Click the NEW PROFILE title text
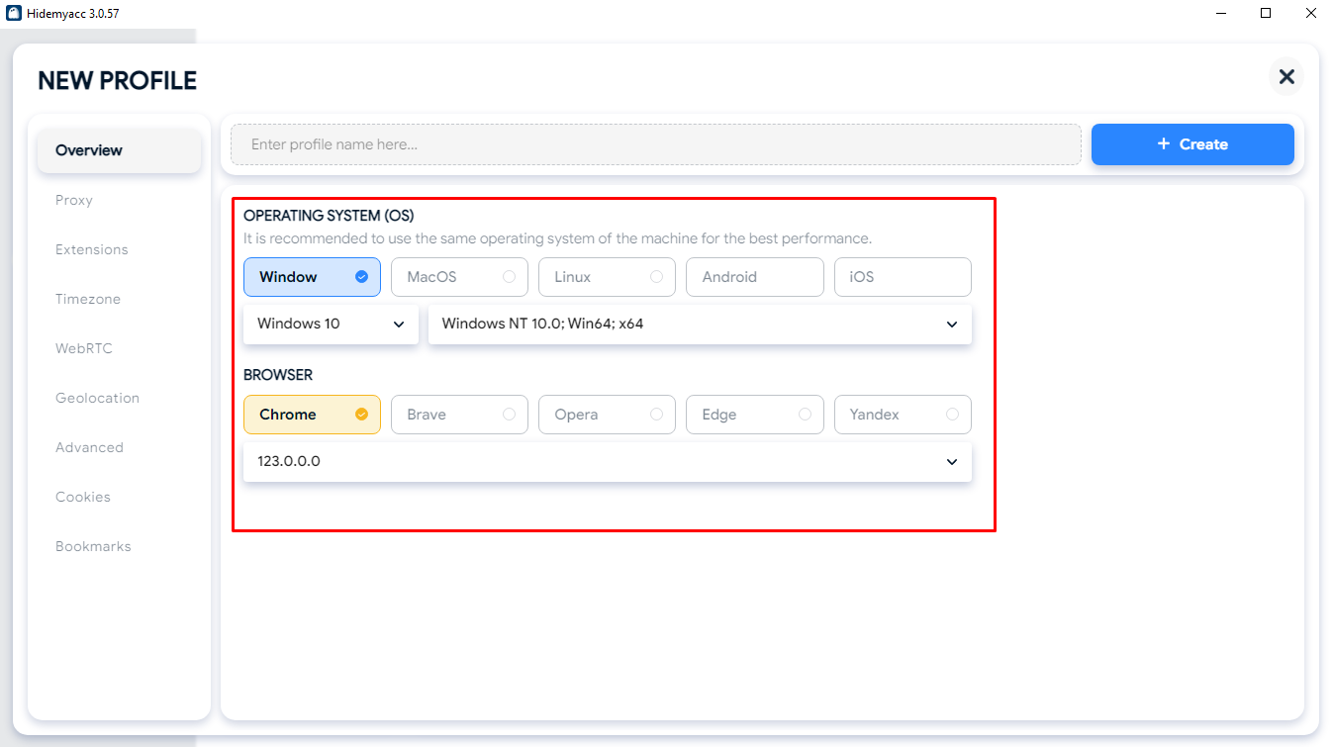 click(117, 81)
